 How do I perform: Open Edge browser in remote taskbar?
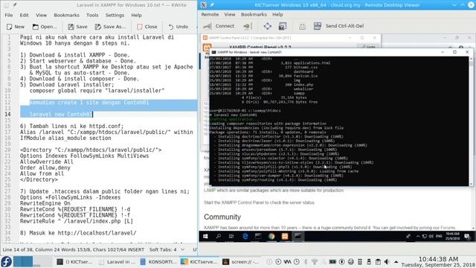(x=245, y=236)
